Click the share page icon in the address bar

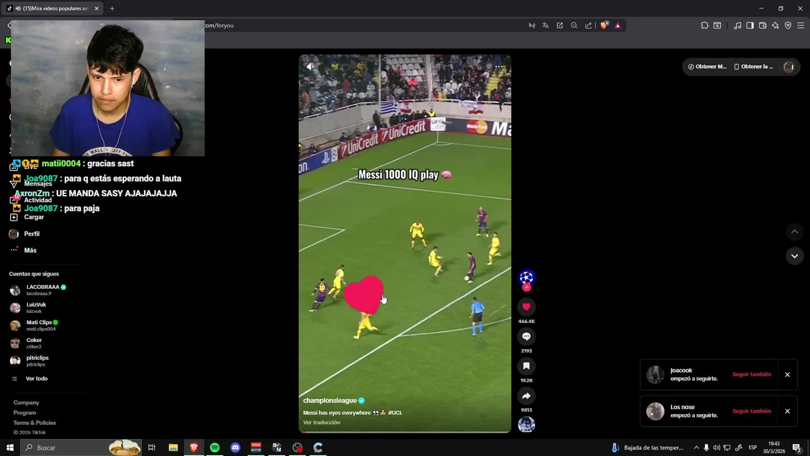point(589,25)
